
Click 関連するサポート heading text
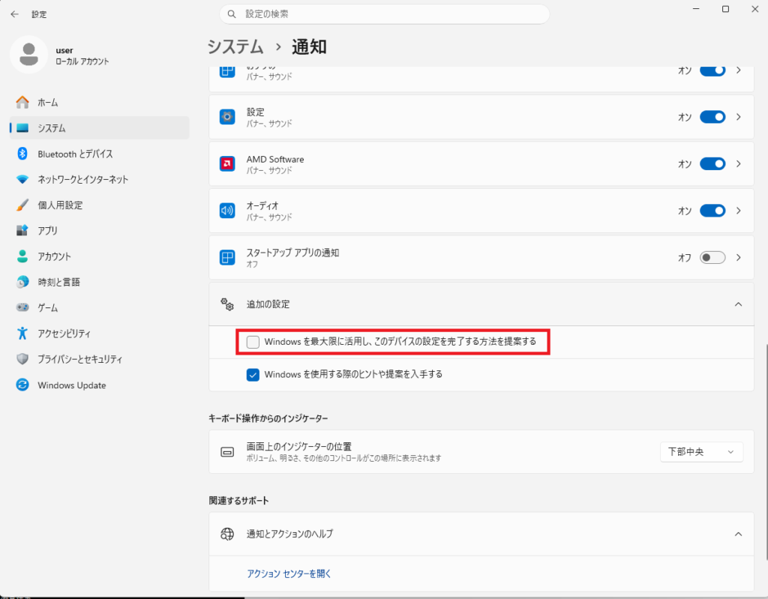point(239,501)
